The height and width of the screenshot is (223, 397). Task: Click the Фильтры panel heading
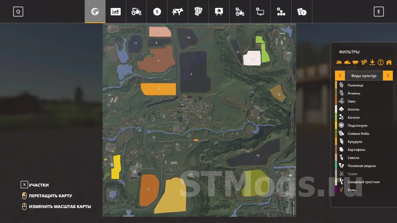[x=349, y=52]
